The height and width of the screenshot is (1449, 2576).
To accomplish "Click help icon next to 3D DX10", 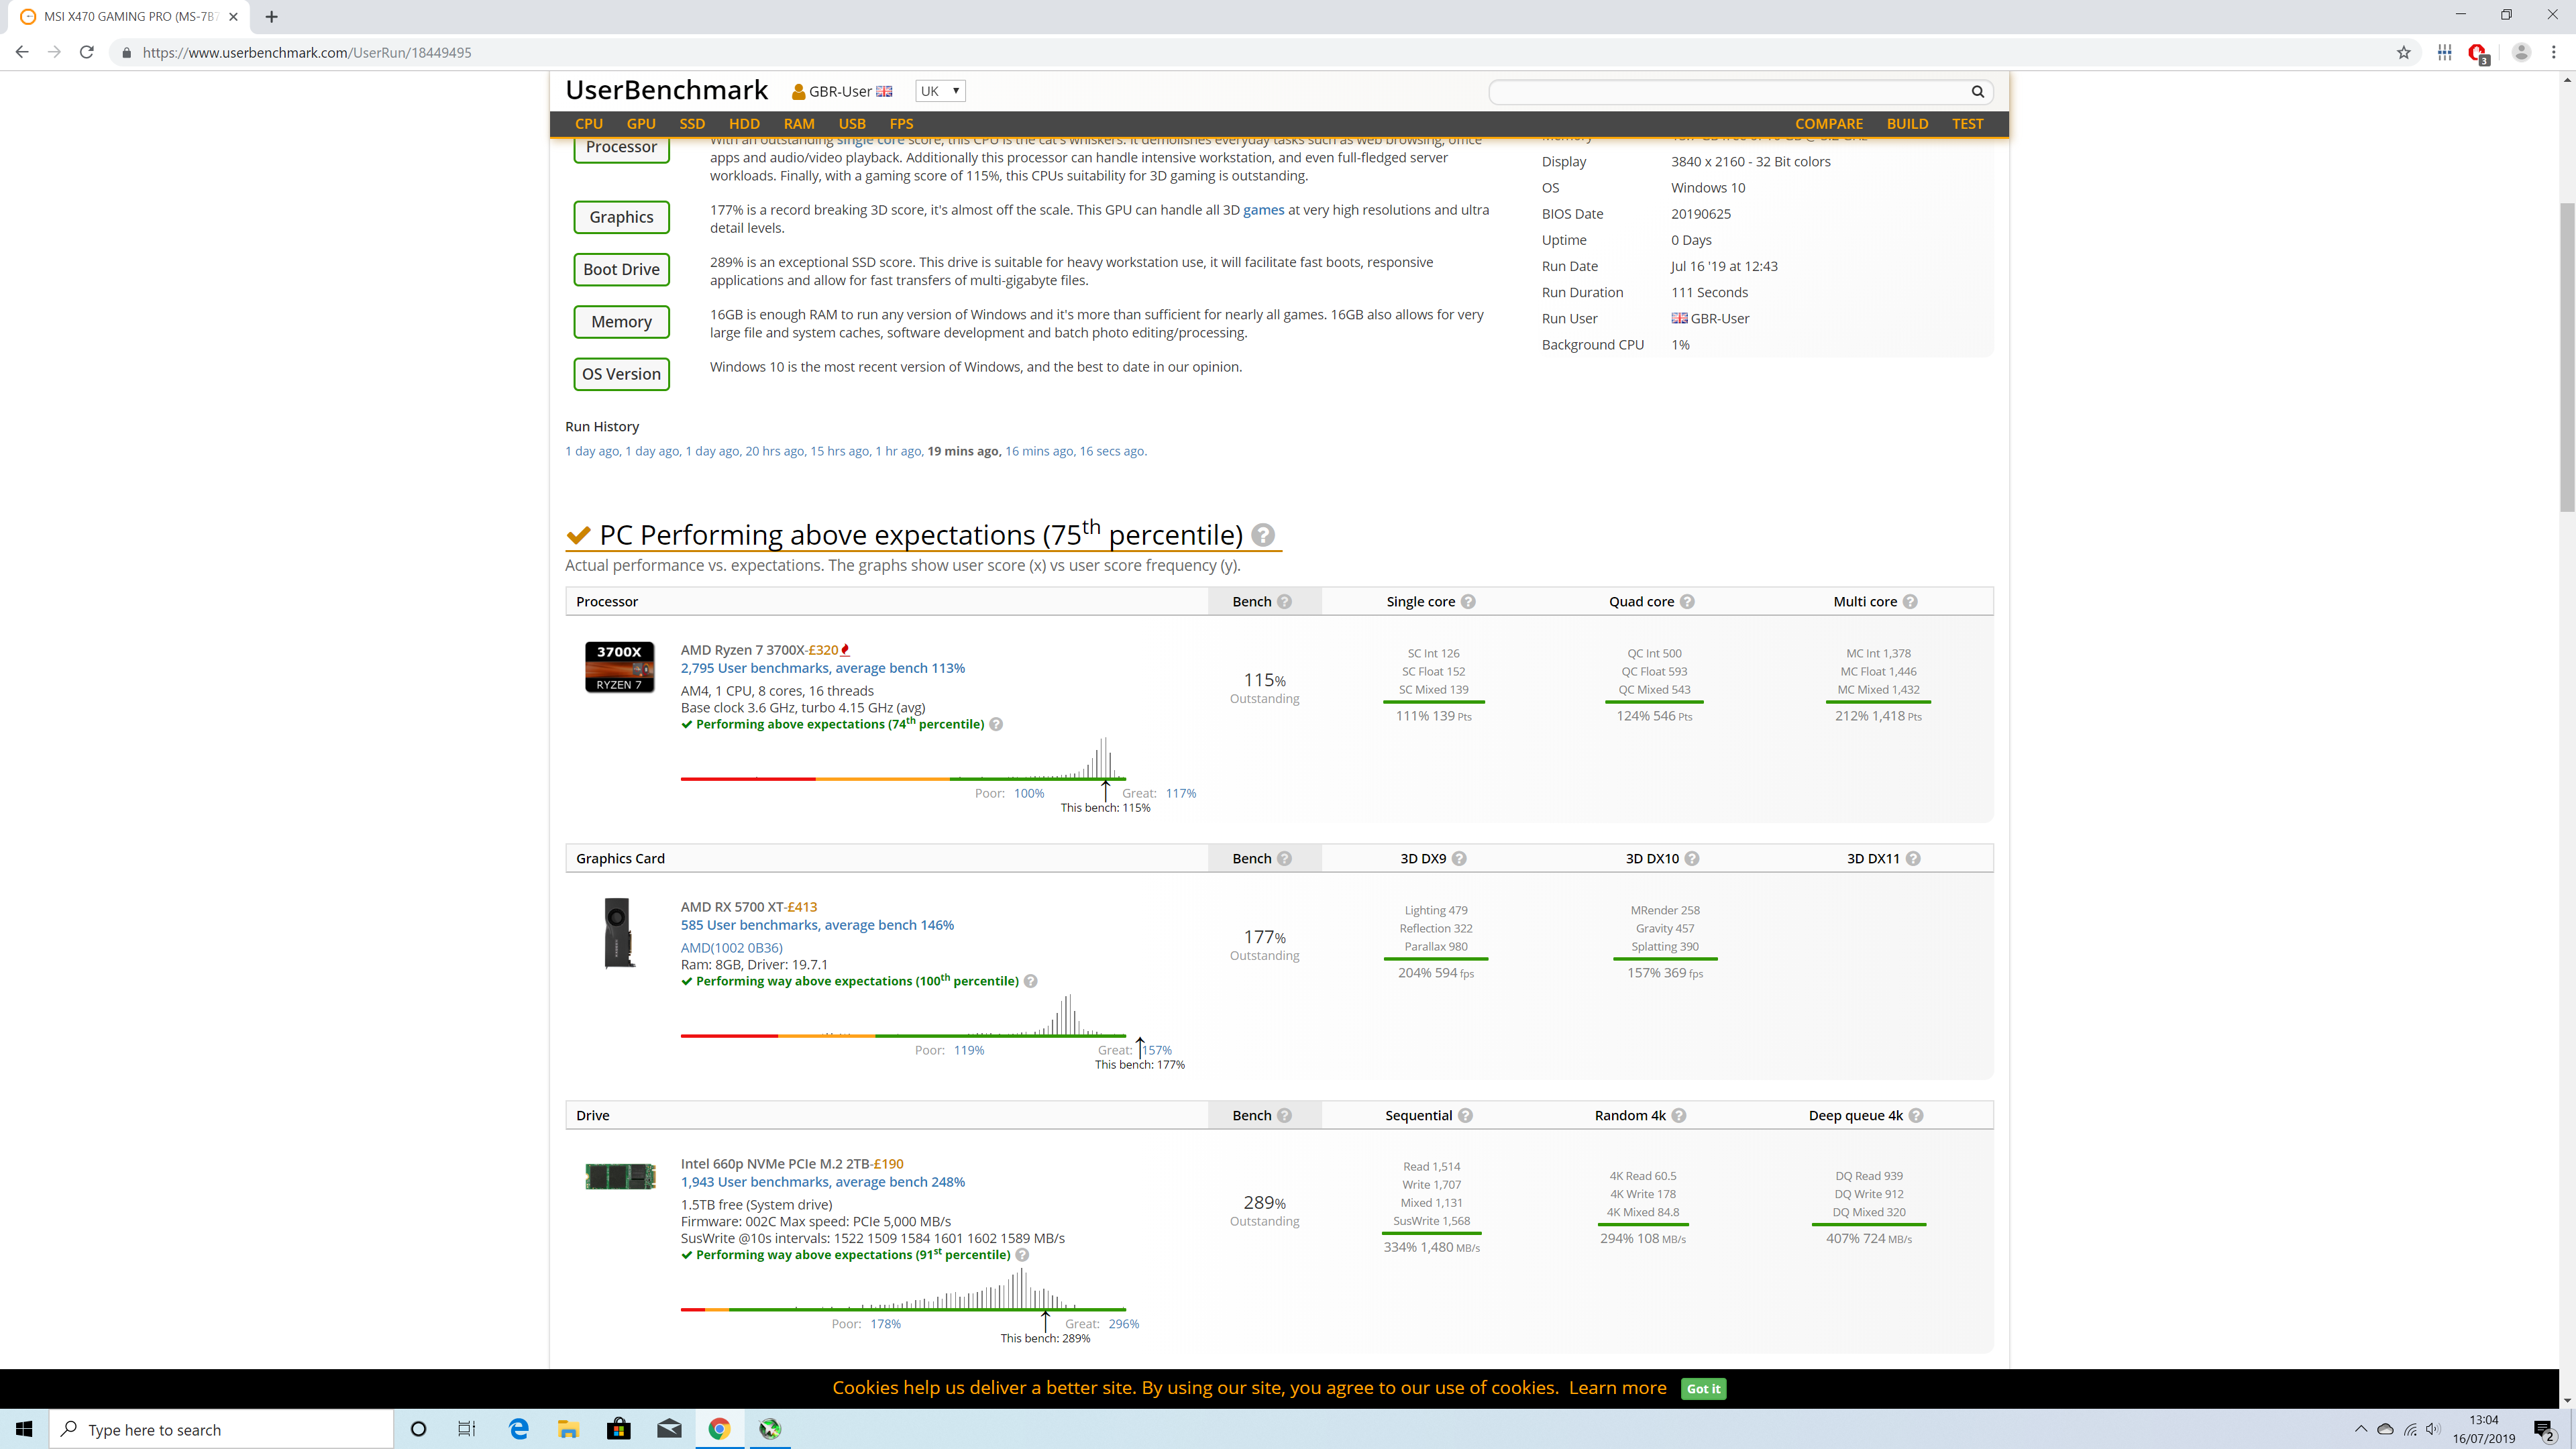I will point(1692,858).
